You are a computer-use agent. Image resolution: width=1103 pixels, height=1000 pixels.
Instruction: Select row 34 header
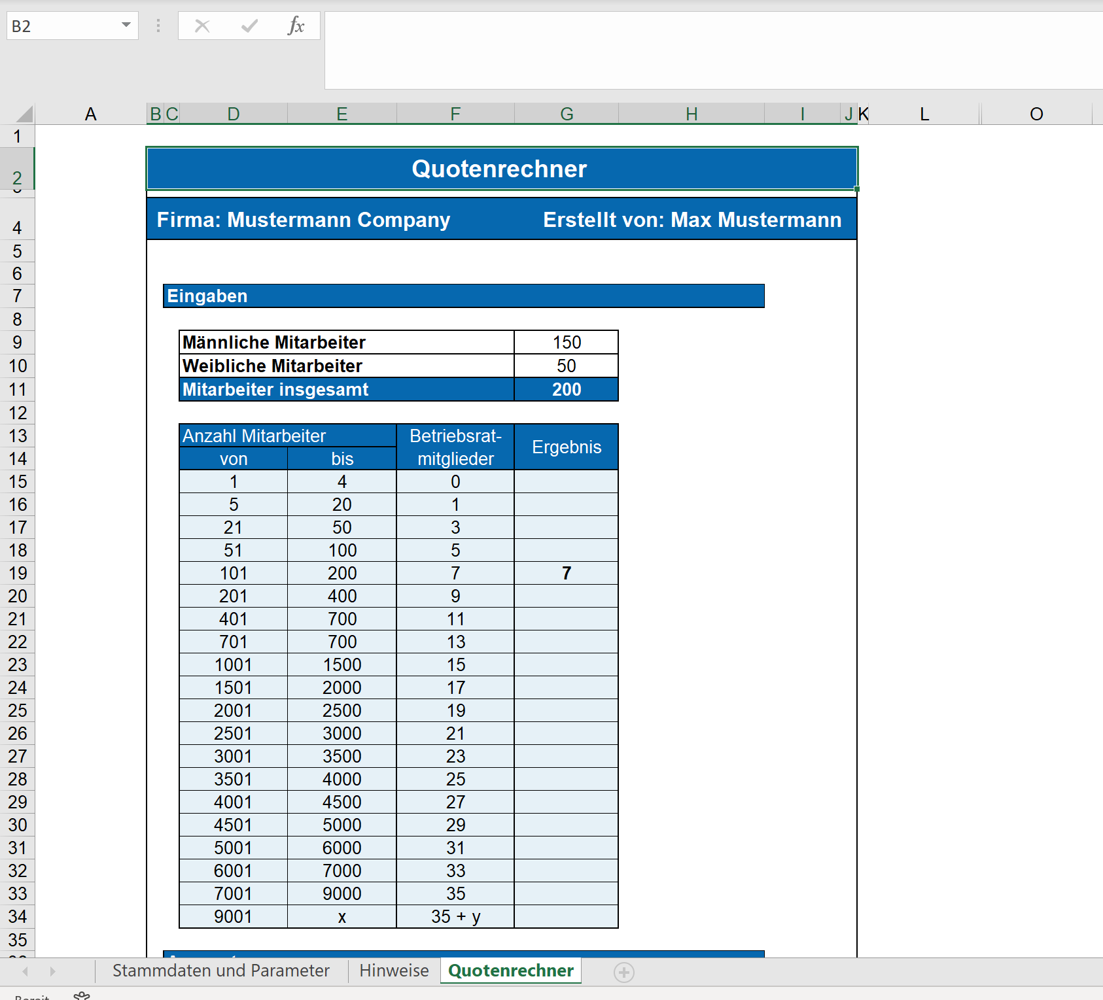pyautogui.click(x=17, y=917)
